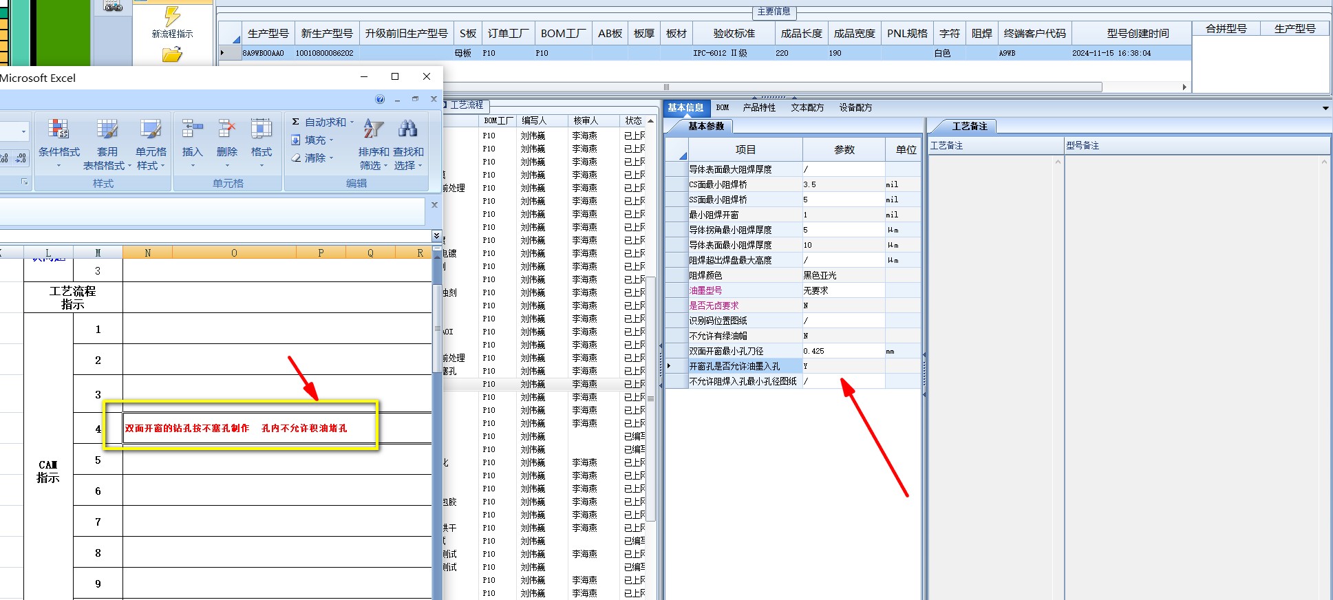
Task: Click the increase decimal icon in Excel
Action: tap(6, 158)
